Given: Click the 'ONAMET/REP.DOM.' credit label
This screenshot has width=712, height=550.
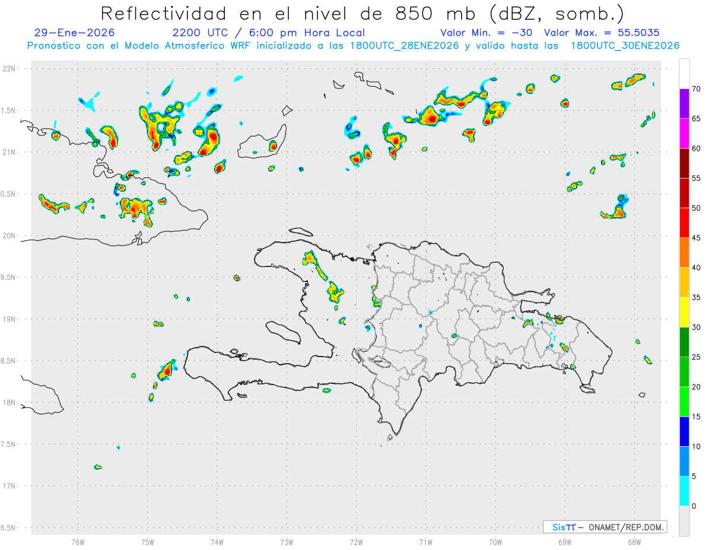Looking at the screenshot, I should click(x=625, y=527).
